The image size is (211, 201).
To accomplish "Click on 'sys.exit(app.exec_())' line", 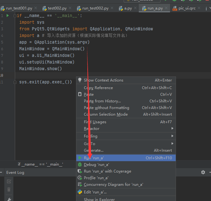I will pos(45,82).
